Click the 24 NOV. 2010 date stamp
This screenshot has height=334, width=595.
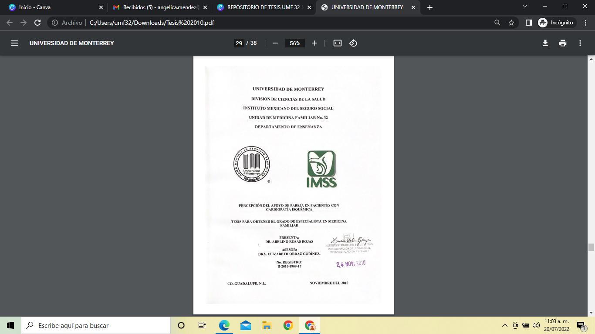point(351,264)
